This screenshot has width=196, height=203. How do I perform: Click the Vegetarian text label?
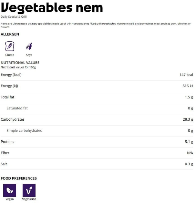pos(29,199)
